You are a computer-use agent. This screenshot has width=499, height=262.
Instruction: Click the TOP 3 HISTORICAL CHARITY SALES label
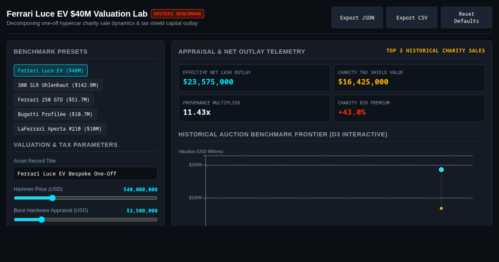coord(436,51)
